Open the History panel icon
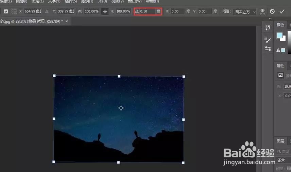This screenshot has height=172, width=291. [268, 28]
